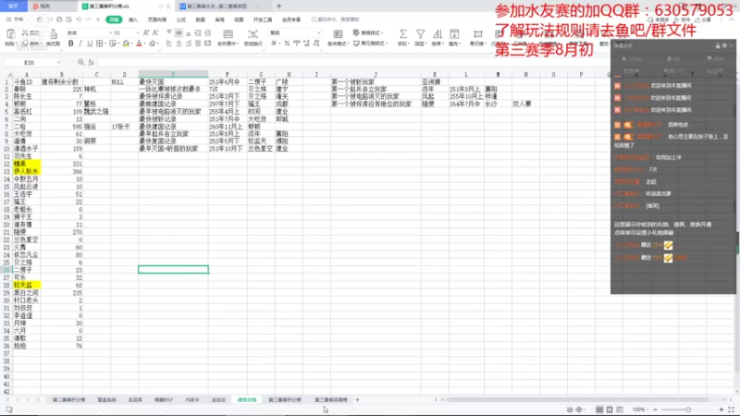Select normal view icon in status bar
Screen dimensions: 740x416
click(598, 410)
